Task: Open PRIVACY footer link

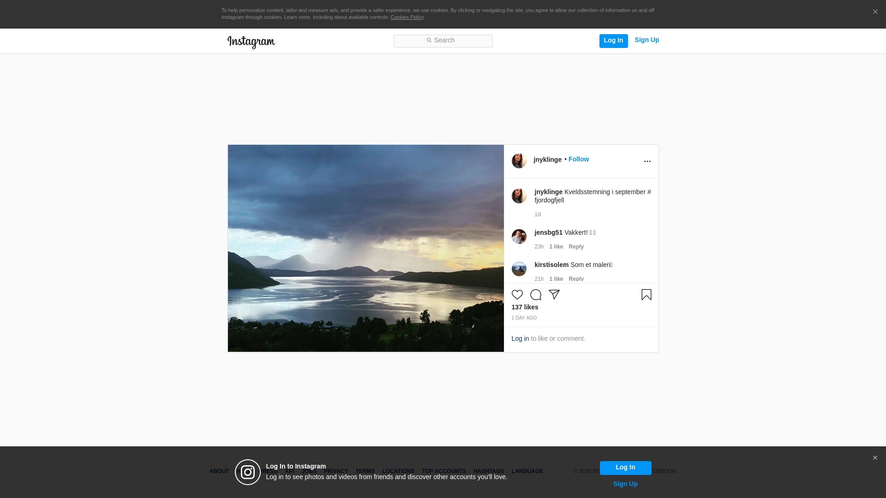Action: [x=336, y=471]
